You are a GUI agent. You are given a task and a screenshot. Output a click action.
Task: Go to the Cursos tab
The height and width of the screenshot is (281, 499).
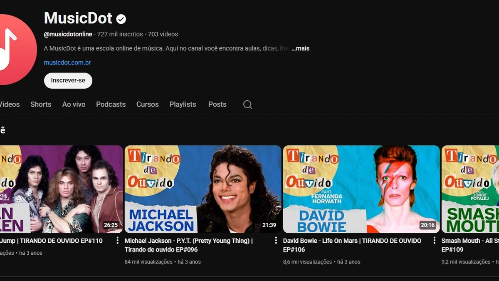(147, 104)
